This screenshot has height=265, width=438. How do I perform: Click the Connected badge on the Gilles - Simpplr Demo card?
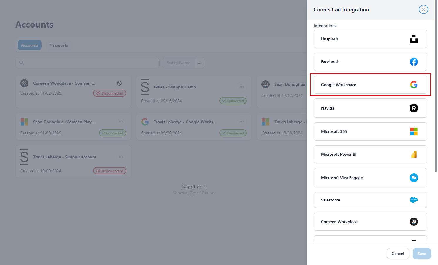pos(233,101)
